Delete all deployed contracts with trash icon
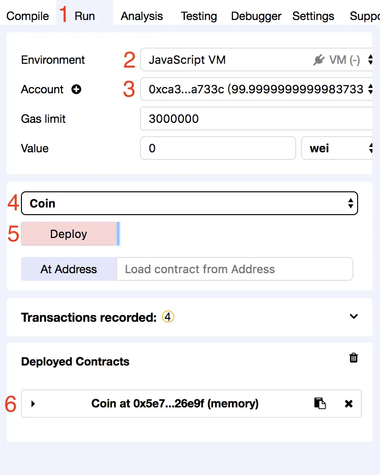Screen dimensions: 380x475 pyautogui.click(x=354, y=358)
